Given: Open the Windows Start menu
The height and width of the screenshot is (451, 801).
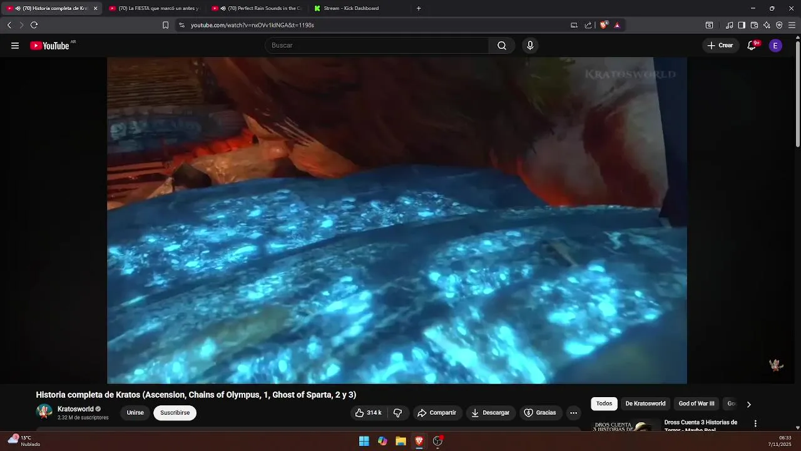Looking at the screenshot, I should coord(364,441).
